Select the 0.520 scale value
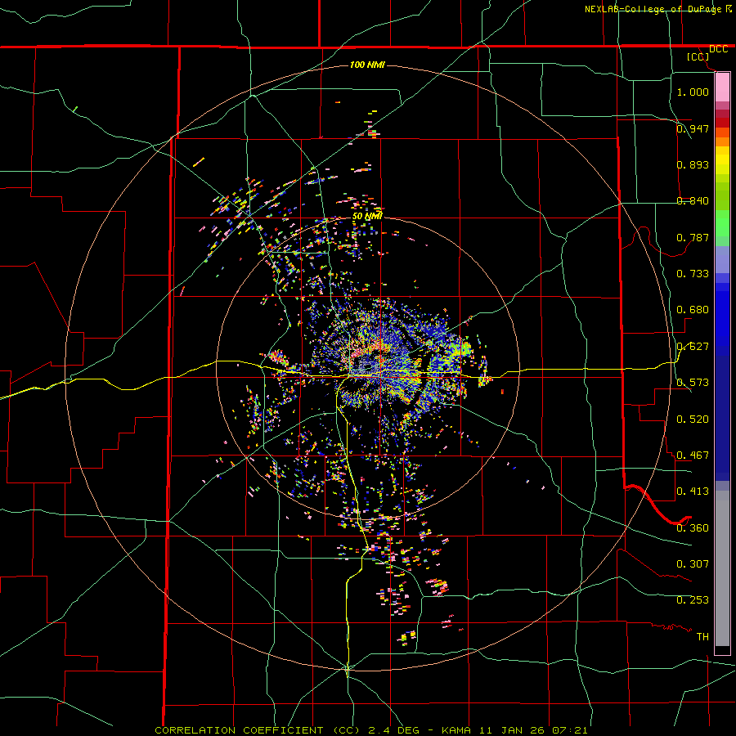 [693, 420]
